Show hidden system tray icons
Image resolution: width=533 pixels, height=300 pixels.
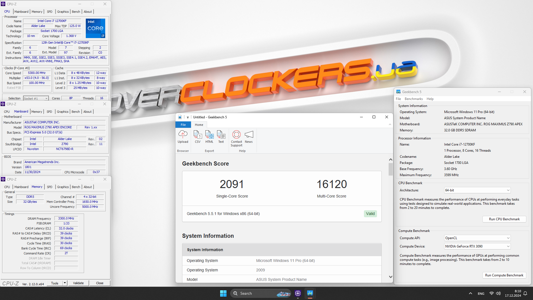pyautogui.click(x=470, y=293)
